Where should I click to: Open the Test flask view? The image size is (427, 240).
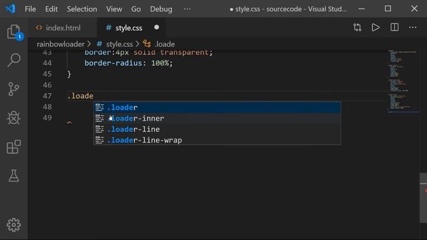[13, 175]
